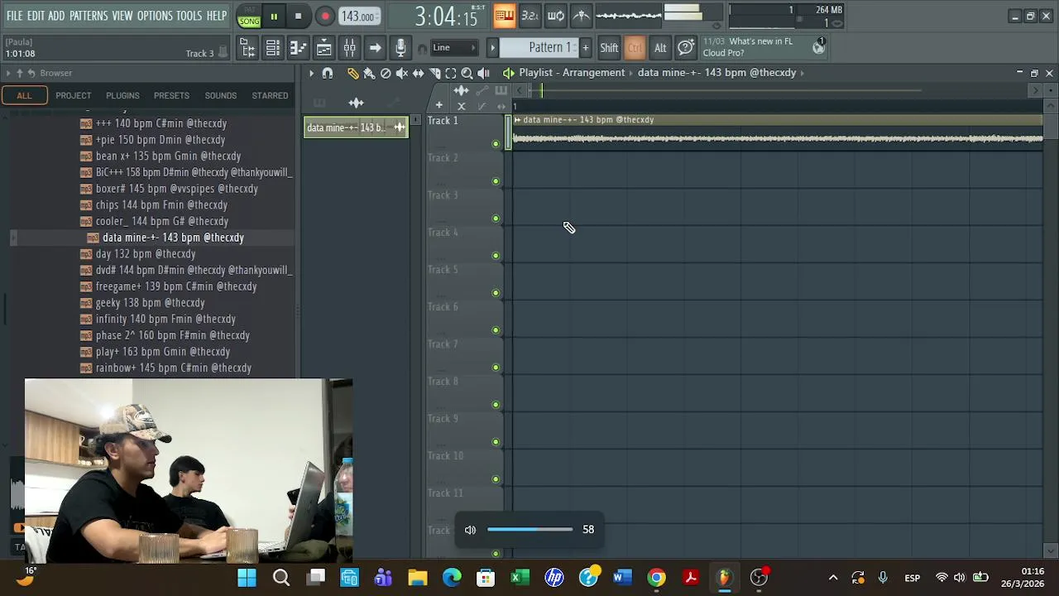Select the Draw pencil tool in playlist
The image size is (1059, 596).
(x=353, y=73)
